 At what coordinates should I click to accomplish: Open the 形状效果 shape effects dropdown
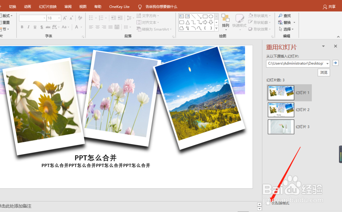click(261, 29)
